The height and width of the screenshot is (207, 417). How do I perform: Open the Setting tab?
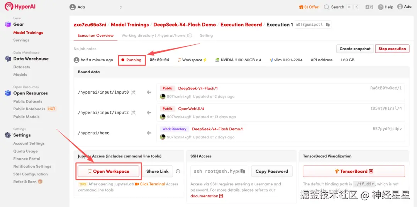point(206,35)
